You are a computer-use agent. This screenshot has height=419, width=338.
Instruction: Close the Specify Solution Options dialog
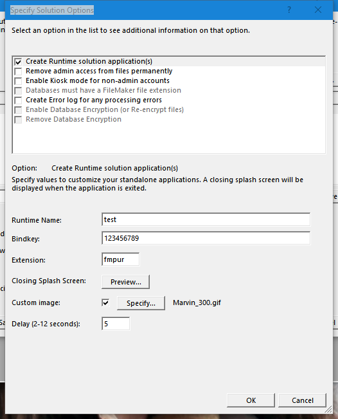(x=317, y=10)
